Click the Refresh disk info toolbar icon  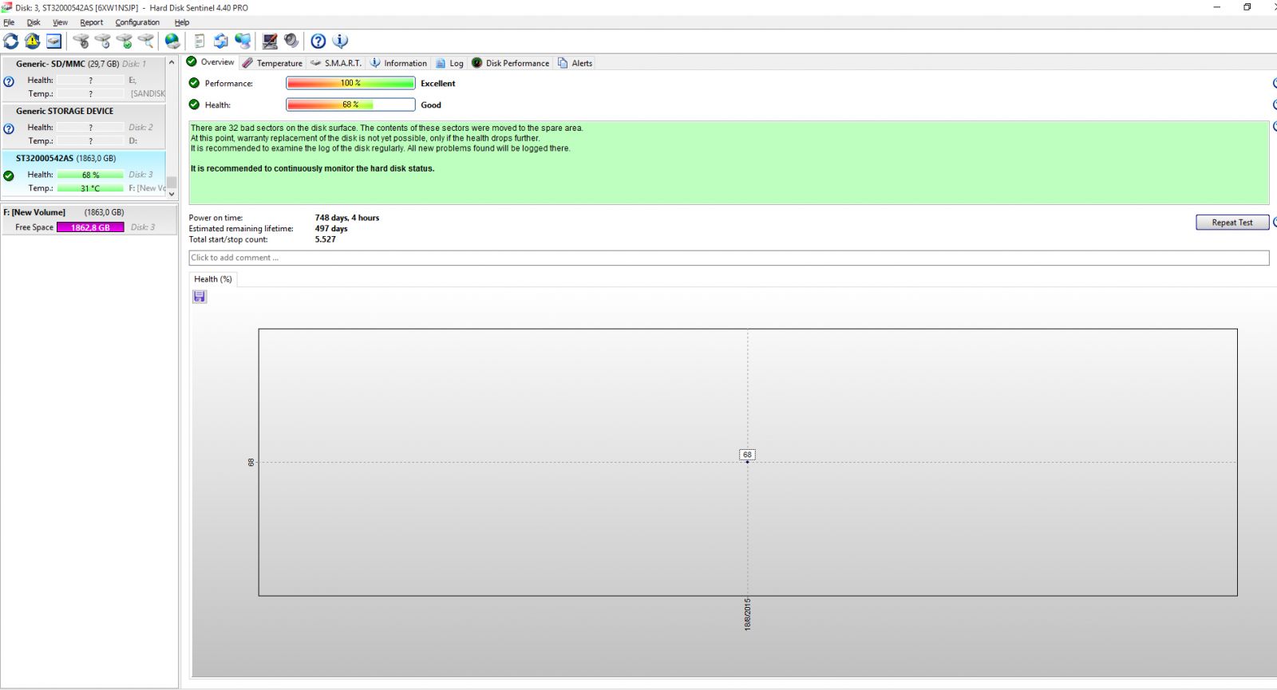pos(11,41)
